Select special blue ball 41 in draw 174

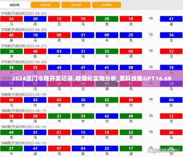(x=171, y=19)
